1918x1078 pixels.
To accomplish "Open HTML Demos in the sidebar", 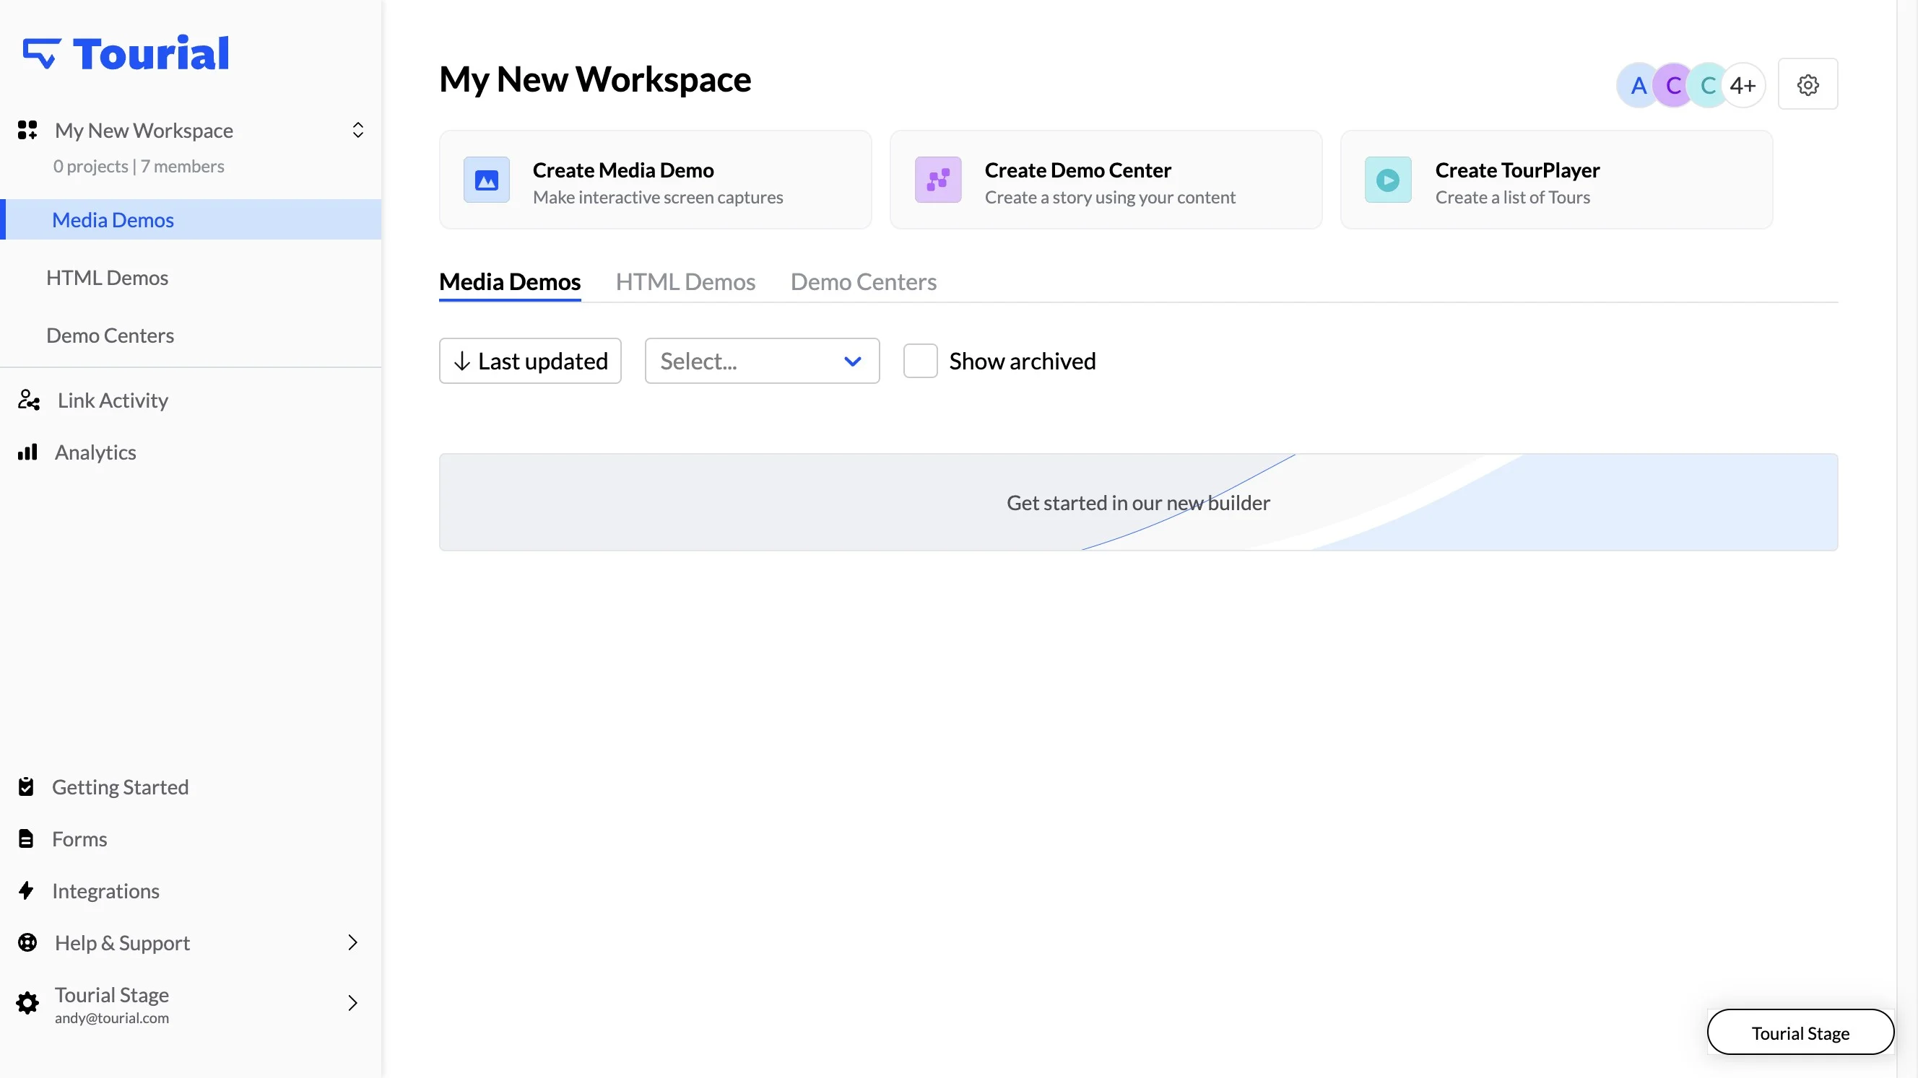I will pyautogui.click(x=107, y=278).
